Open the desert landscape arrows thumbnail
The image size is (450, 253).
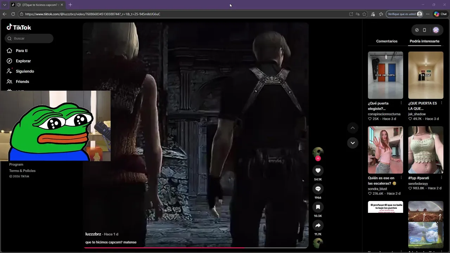[x=426, y=225]
